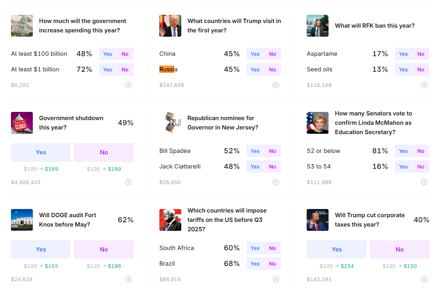Select Yes for 53 to 54 Senators

coord(403,167)
